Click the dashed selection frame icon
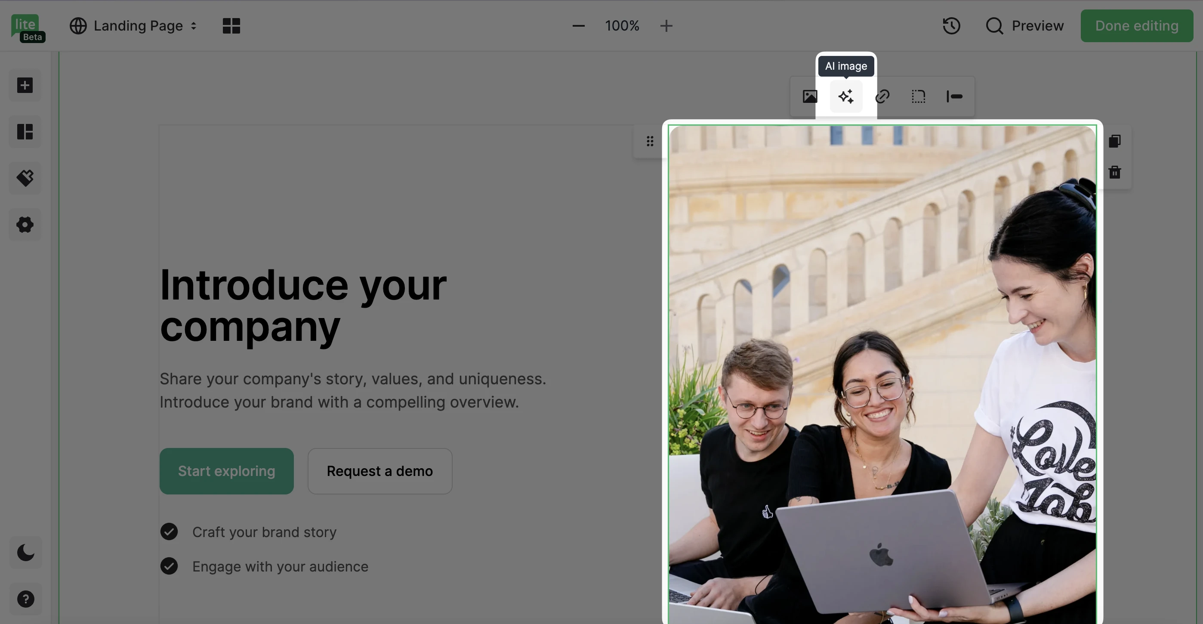 (918, 97)
